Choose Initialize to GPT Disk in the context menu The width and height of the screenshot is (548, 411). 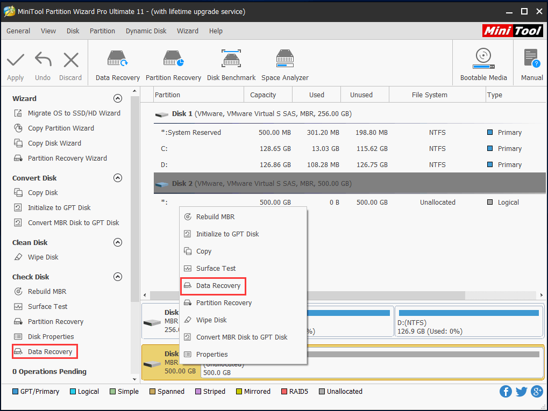(244, 234)
